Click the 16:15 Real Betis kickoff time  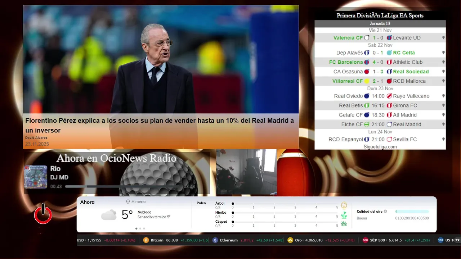coord(378,105)
